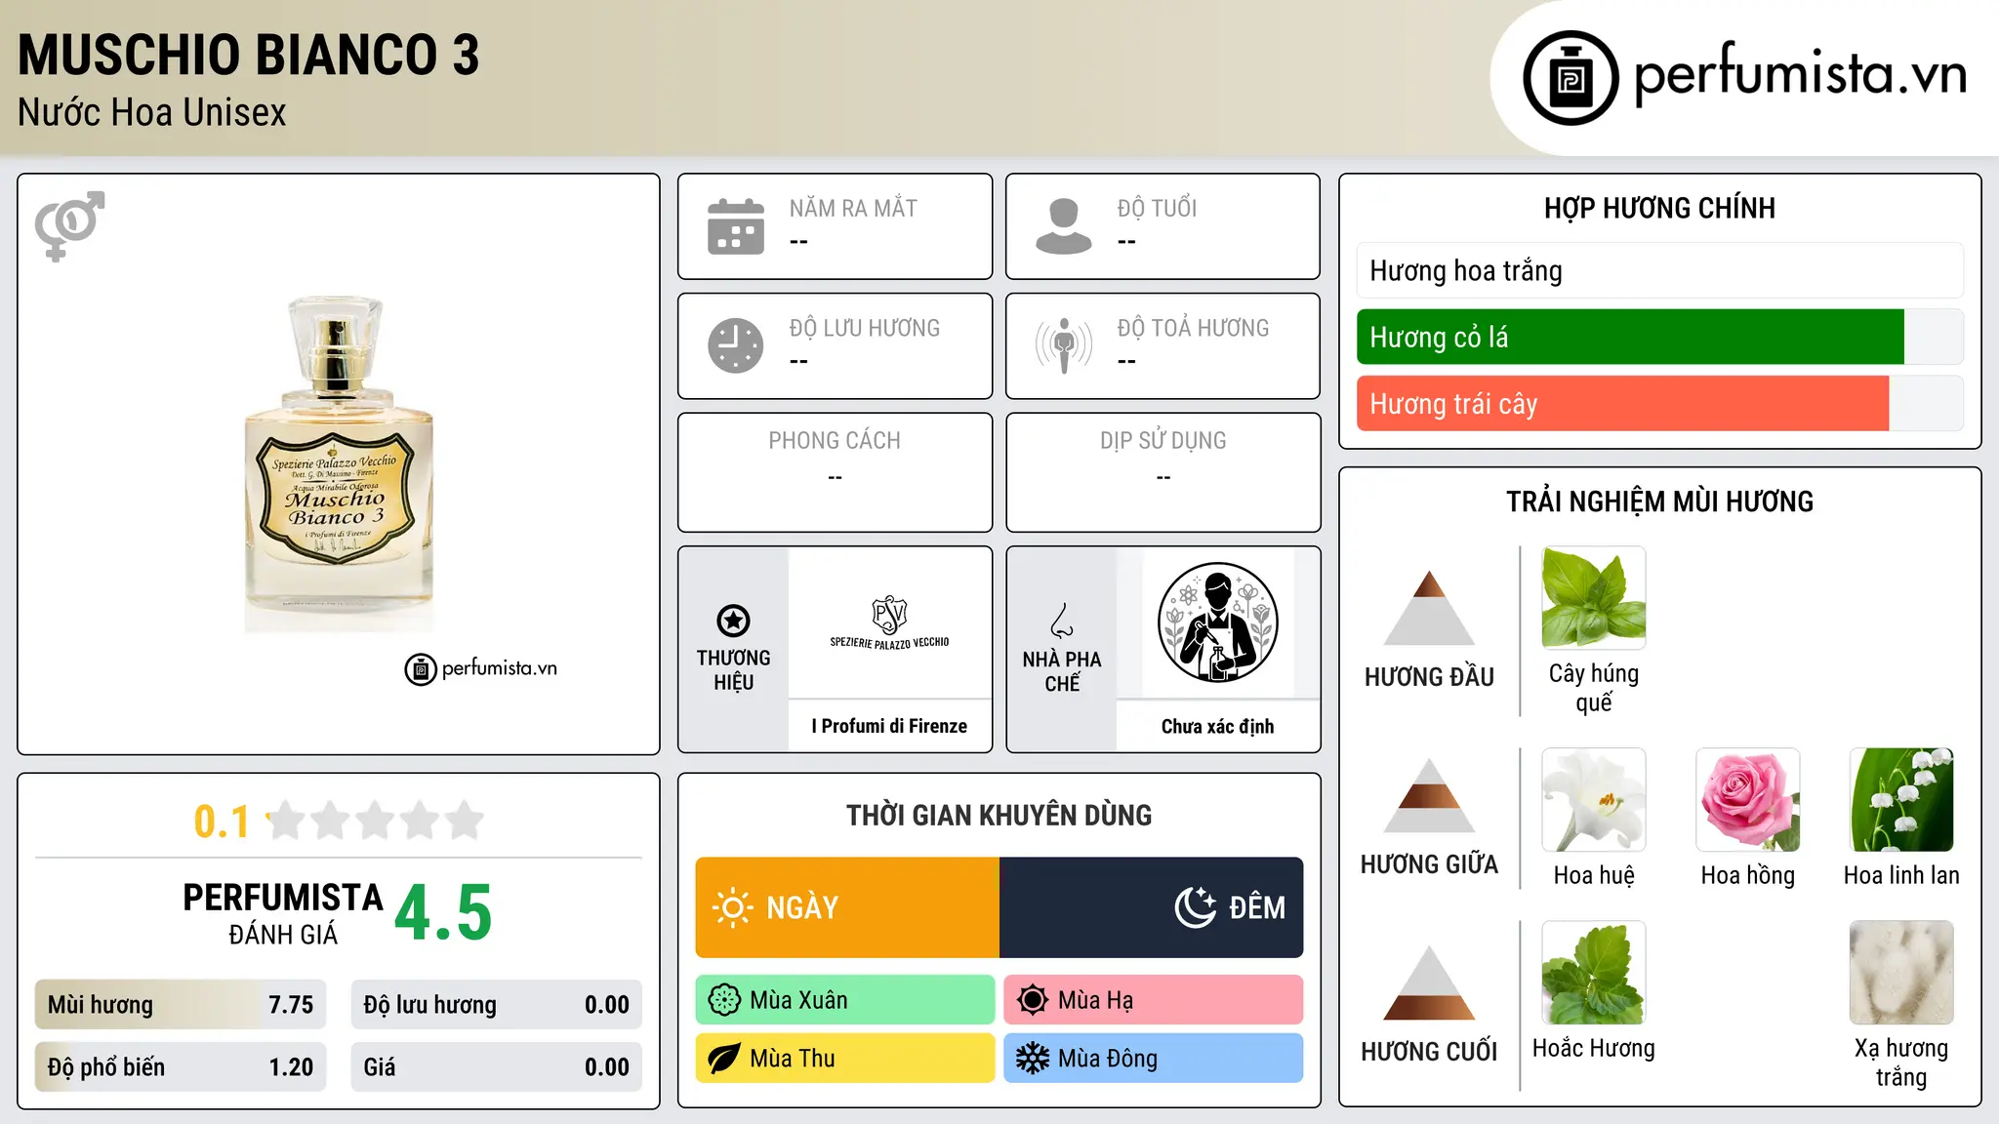Select the Mùa Xuân season tag
1999x1124 pixels.
coord(845,1000)
